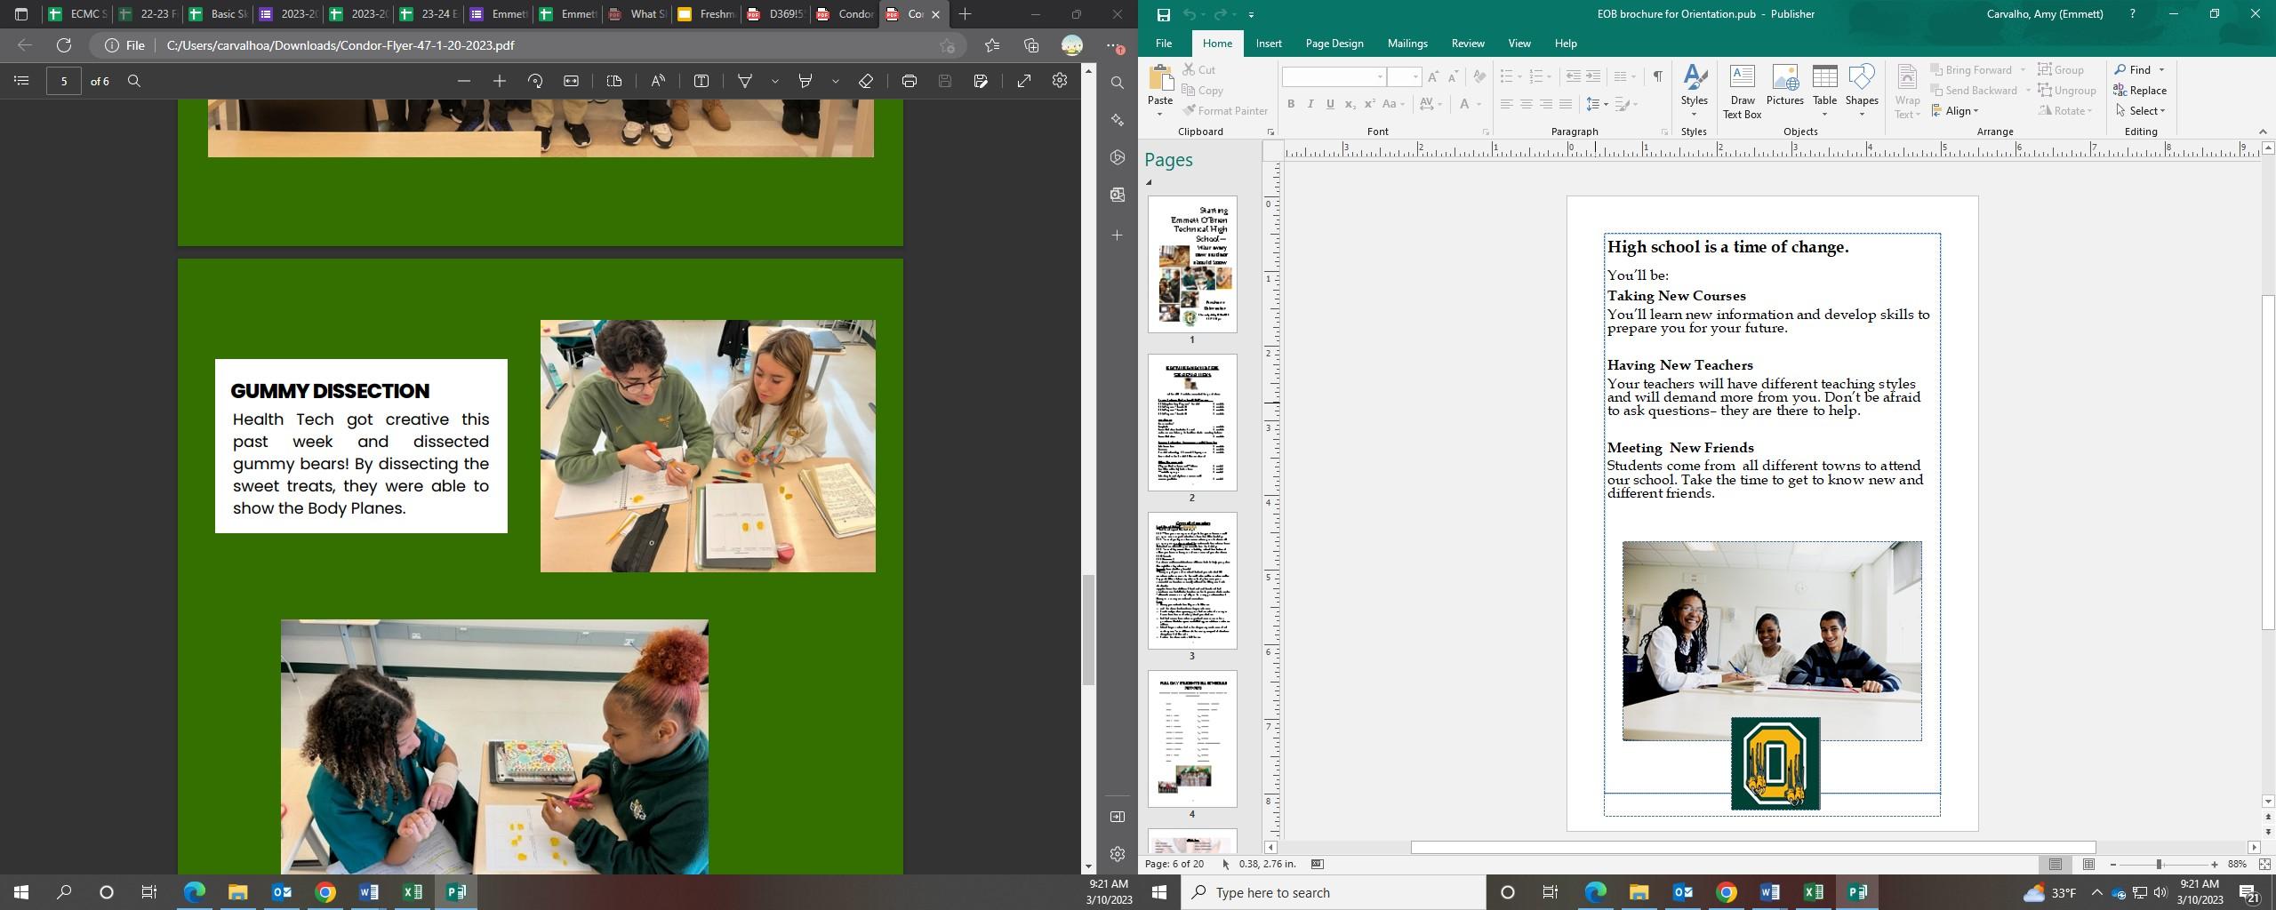Open the File tab in Publisher
The image size is (2276, 910).
[1163, 44]
